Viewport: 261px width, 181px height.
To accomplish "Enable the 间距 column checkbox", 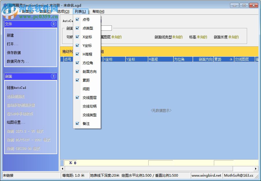I will click(77, 89).
